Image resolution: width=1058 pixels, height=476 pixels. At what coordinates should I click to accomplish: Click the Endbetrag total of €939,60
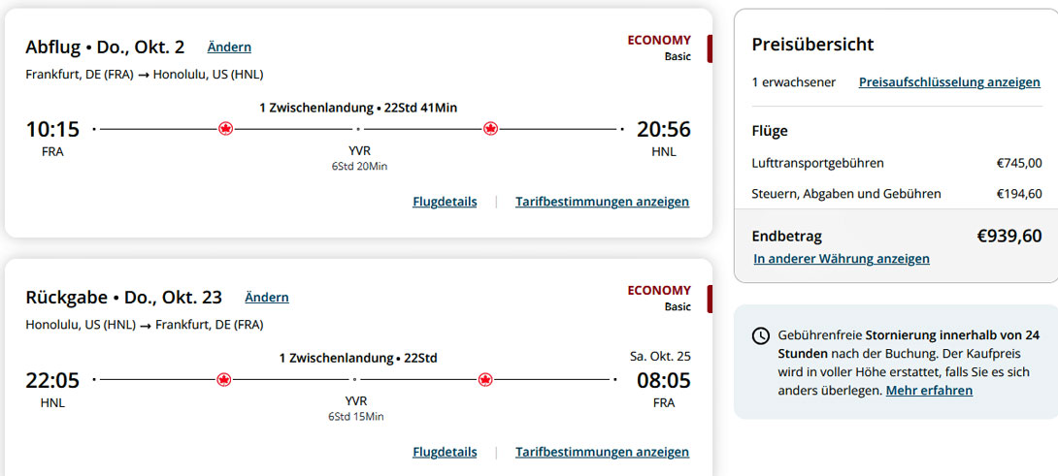pyautogui.click(x=1008, y=236)
